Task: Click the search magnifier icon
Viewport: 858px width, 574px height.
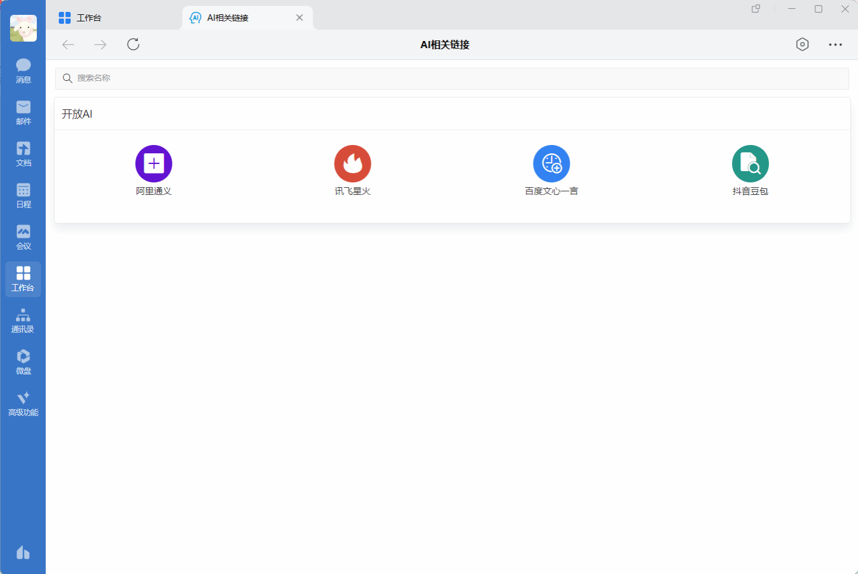Action: (x=68, y=78)
